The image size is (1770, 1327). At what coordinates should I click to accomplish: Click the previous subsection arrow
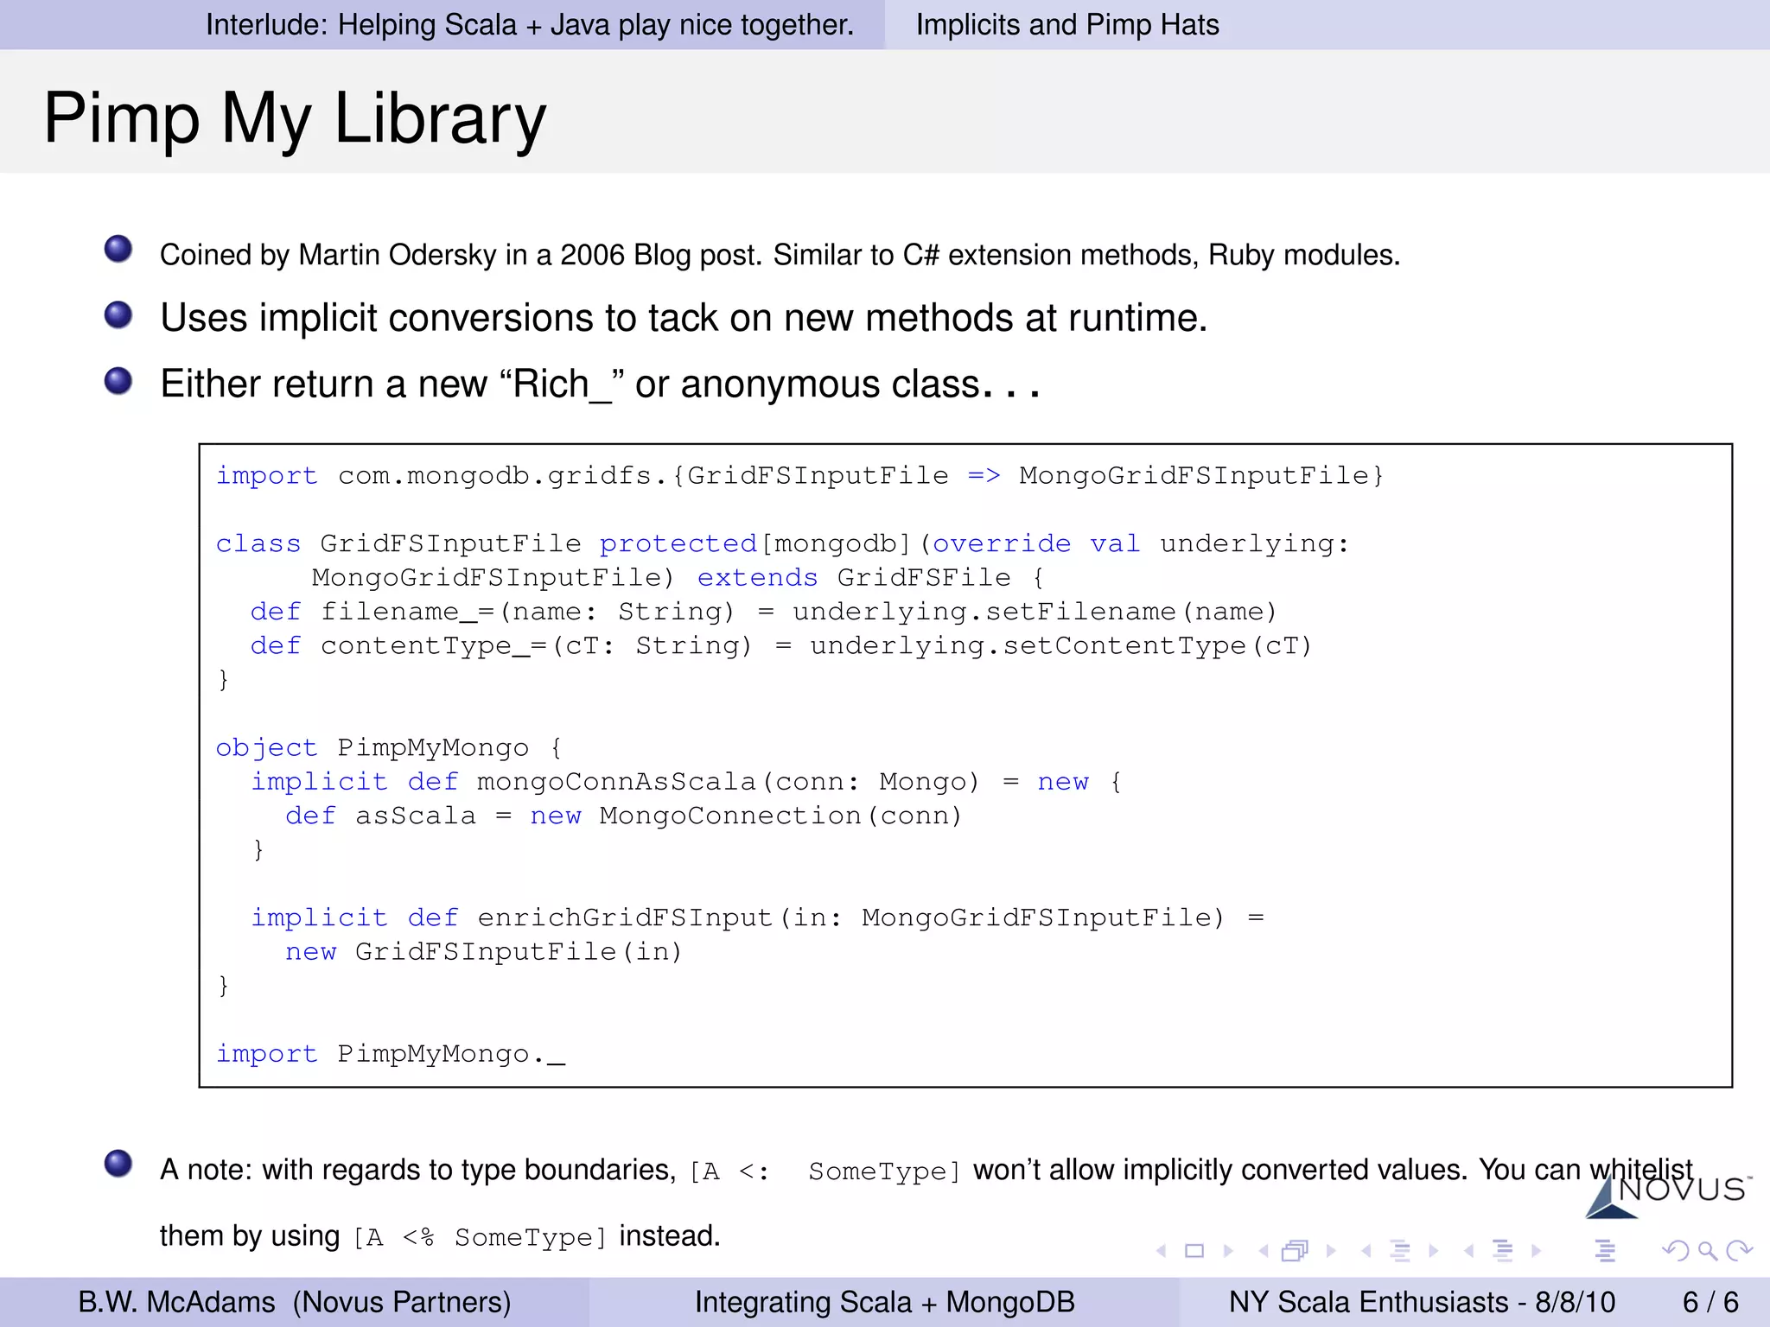[1366, 1251]
